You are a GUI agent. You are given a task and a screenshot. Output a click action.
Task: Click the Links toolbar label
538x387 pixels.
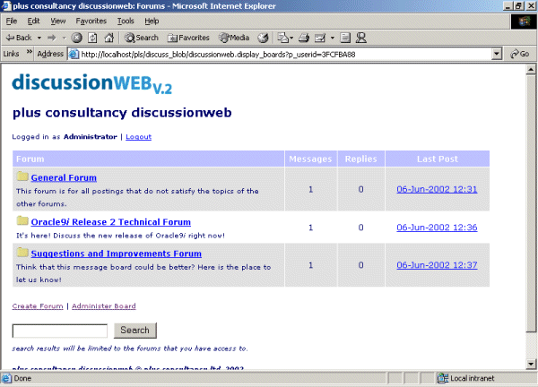point(11,54)
